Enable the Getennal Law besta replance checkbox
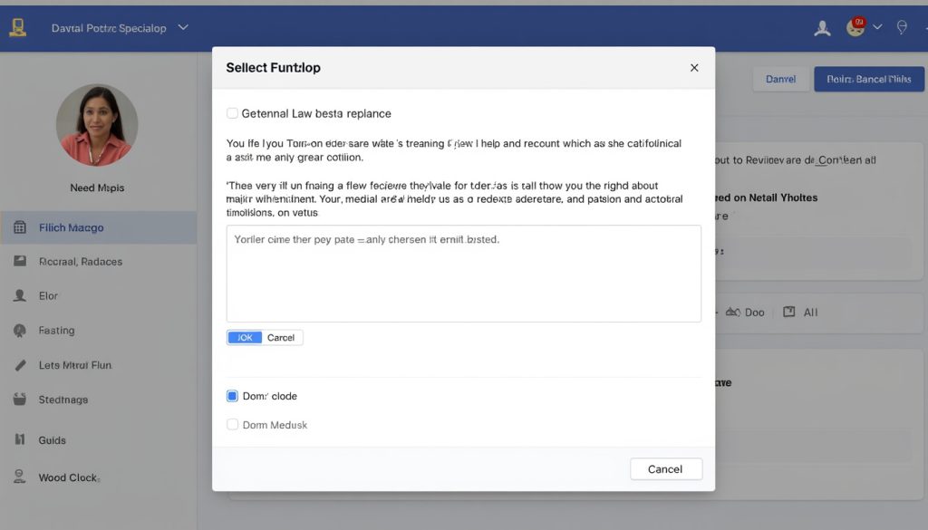Viewport: 928px width, 530px height. [x=233, y=113]
